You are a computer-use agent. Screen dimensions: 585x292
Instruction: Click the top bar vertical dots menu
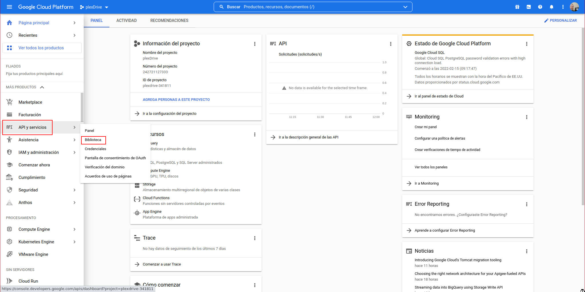pos(563,7)
